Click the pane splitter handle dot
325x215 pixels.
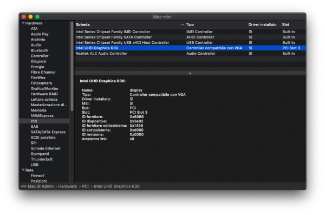click(190, 74)
